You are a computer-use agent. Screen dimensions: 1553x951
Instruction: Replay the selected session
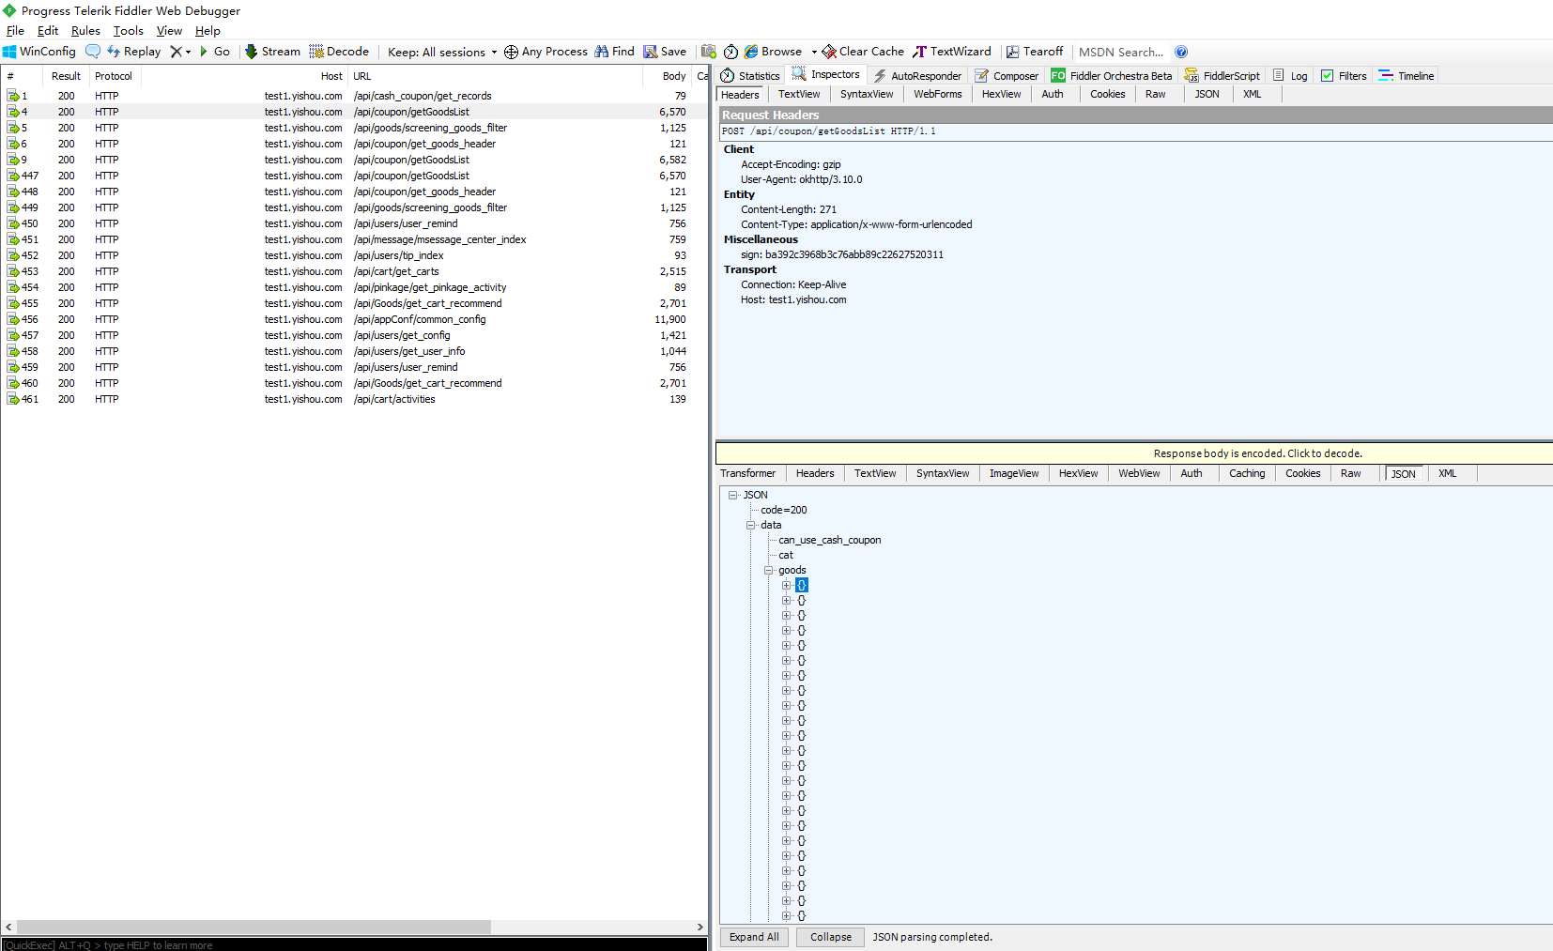133,52
